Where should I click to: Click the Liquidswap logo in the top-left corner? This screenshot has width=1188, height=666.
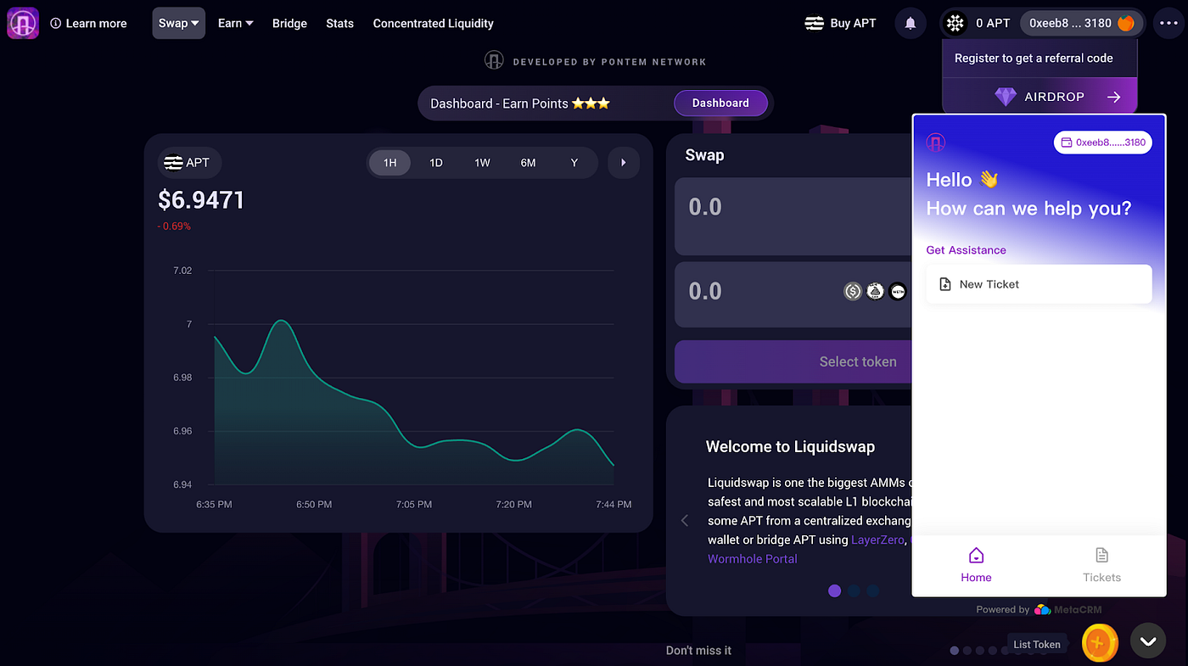click(23, 23)
